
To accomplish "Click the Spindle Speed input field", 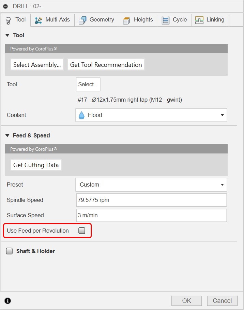I will pyautogui.click(x=151, y=200).
